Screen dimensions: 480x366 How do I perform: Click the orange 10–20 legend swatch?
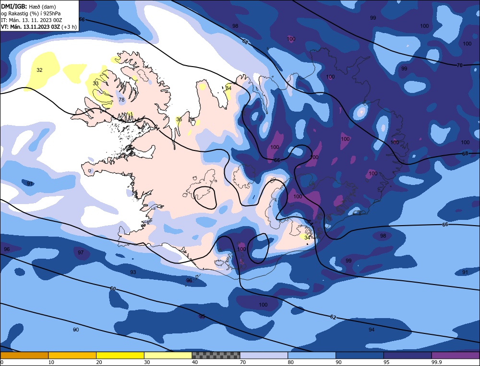point(72,355)
